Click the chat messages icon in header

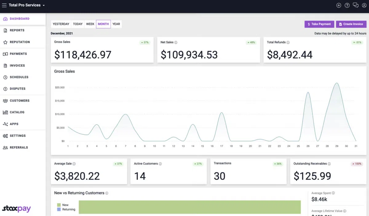(356, 5)
